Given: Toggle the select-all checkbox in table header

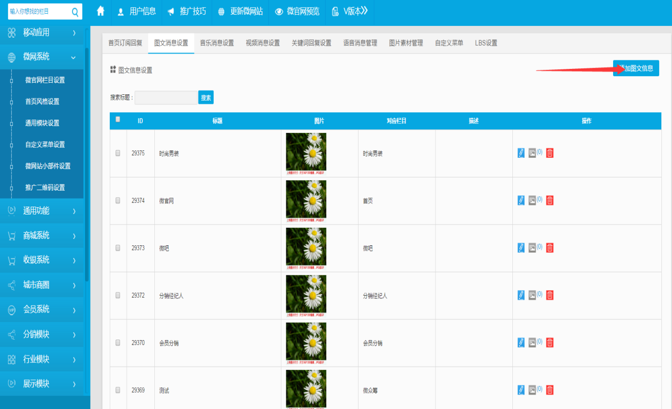Looking at the screenshot, I should click(118, 120).
